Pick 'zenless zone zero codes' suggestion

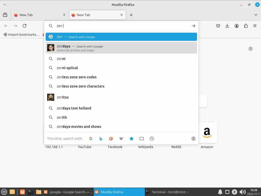[x=121, y=77]
